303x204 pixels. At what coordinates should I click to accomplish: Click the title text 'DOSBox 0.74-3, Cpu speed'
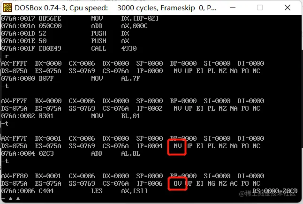[x=61, y=8]
